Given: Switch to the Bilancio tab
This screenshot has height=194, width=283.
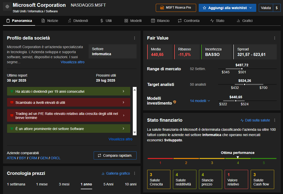Looking at the screenshot, I should (160, 21).
